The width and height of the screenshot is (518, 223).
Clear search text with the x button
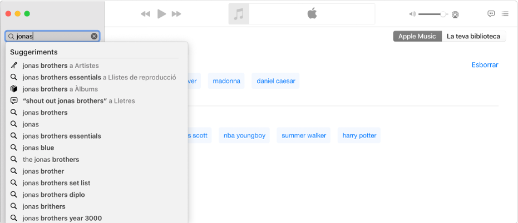[94, 36]
